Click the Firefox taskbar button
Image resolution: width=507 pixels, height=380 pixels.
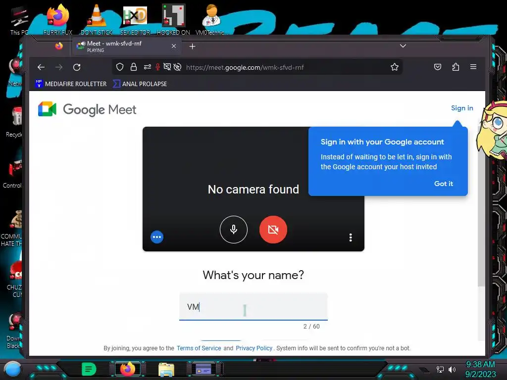(128, 369)
